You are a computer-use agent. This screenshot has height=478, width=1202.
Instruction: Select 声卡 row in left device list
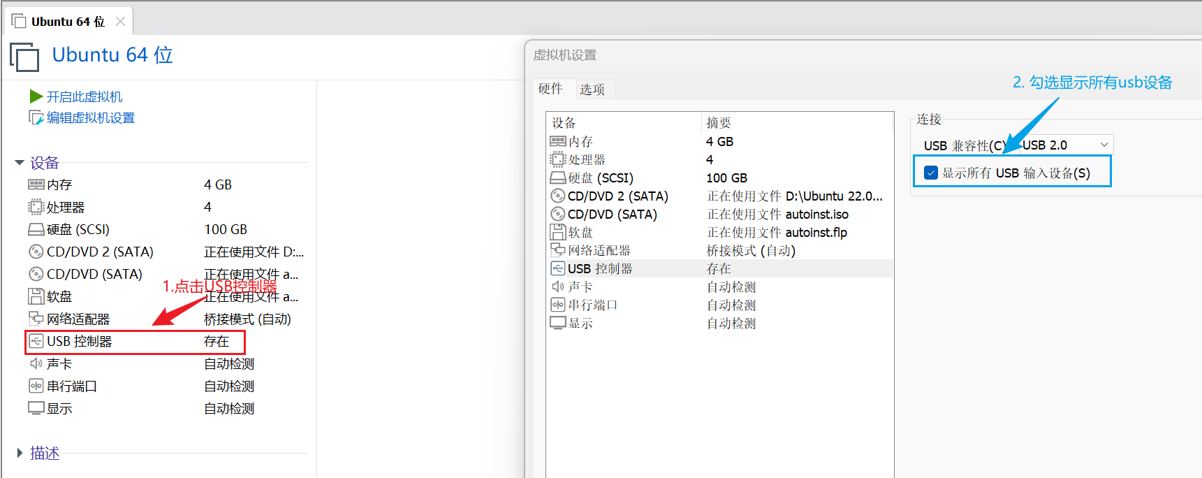coord(167,363)
